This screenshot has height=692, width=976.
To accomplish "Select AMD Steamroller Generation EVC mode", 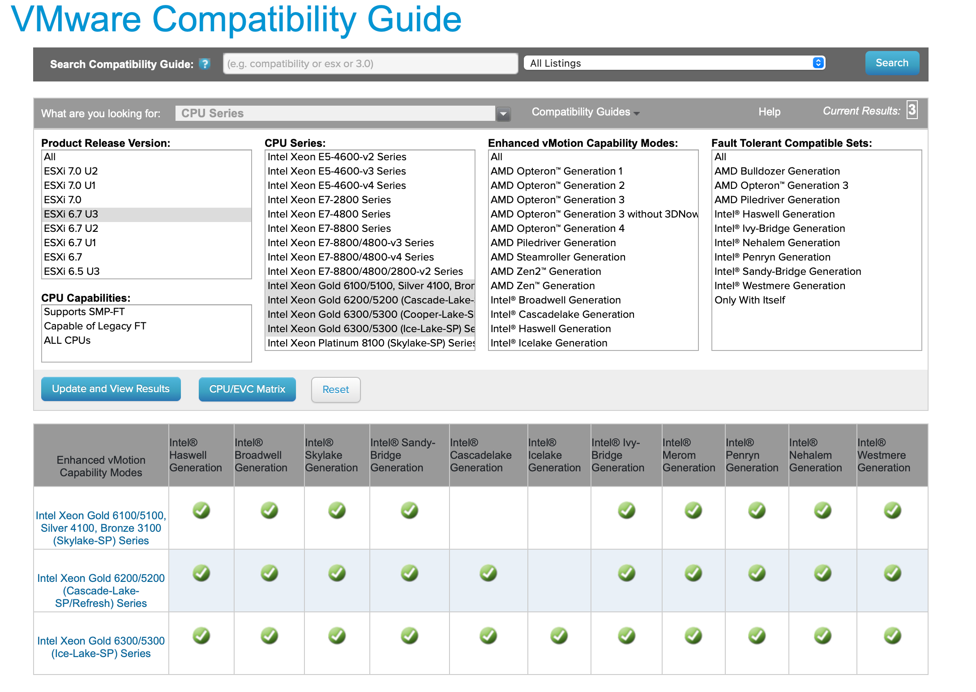I will [593, 257].
